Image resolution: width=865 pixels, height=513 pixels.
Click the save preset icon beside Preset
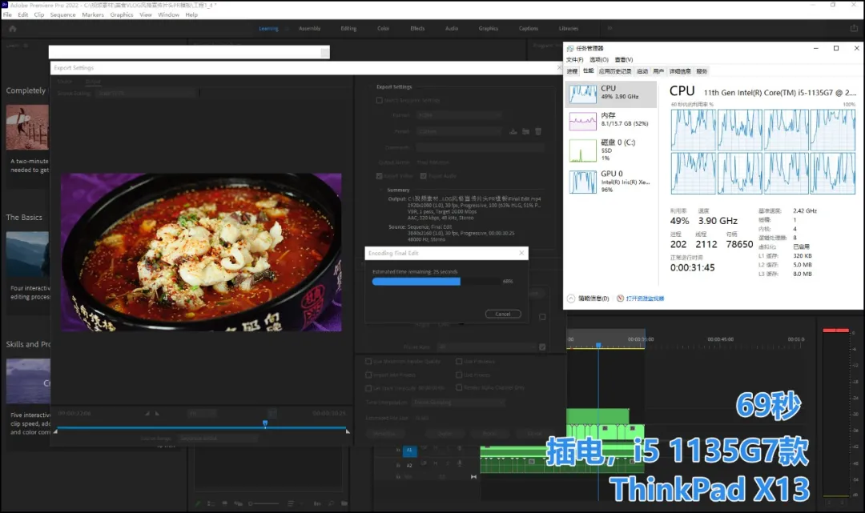click(513, 131)
